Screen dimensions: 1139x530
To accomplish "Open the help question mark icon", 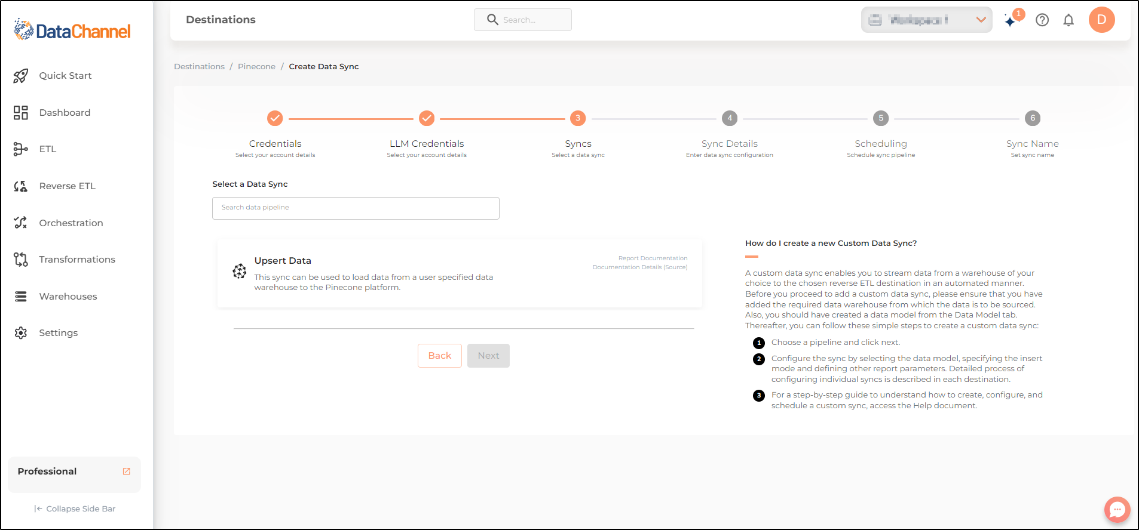I will click(1042, 20).
